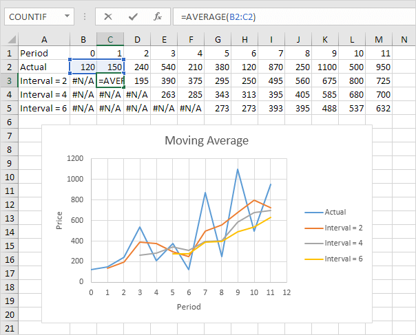Click the Enter checkmark formula bar icon
Screen dimensions: 416x335
click(x=133, y=16)
